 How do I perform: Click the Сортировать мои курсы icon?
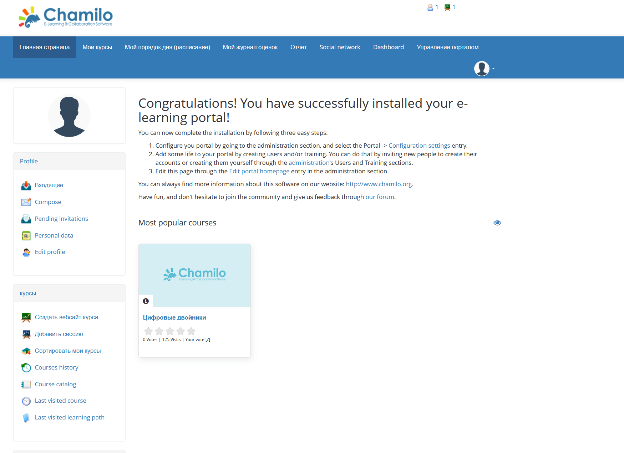coord(26,351)
